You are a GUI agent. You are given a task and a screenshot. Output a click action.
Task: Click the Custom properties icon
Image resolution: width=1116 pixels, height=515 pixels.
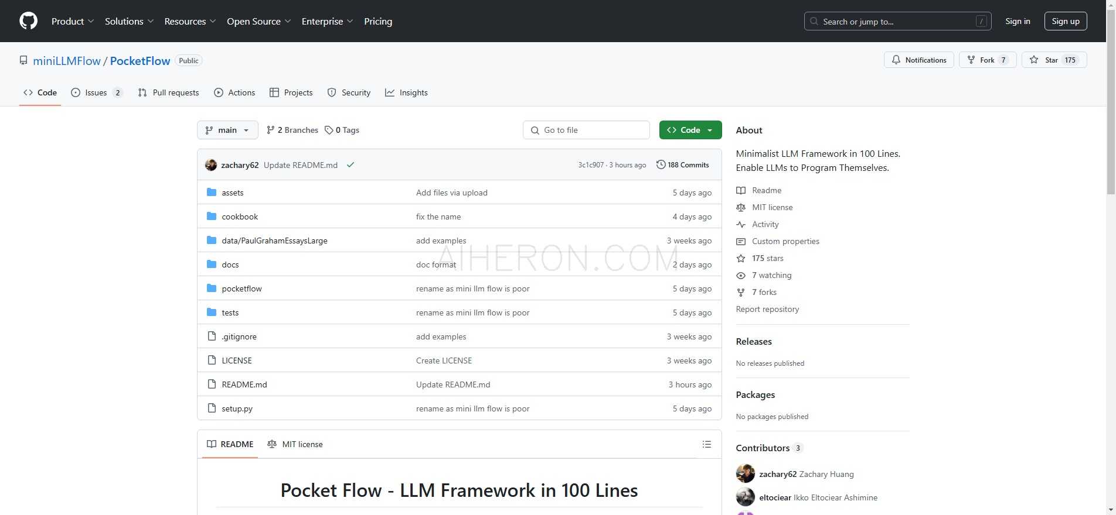pyautogui.click(x=741, y=241)
